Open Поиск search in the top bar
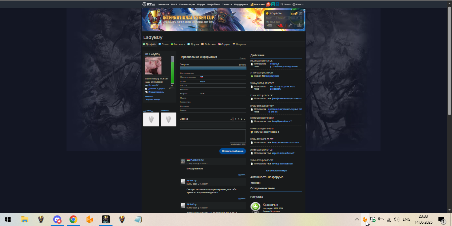The image size is (452, 226). 286,5
